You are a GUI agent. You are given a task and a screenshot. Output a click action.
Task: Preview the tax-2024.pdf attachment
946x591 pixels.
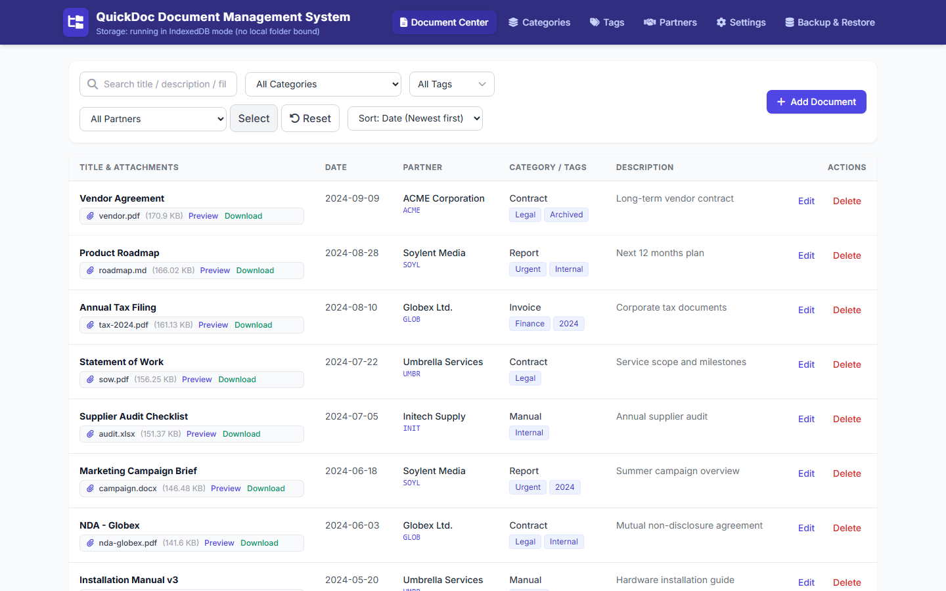pyautogui.click(x=213, y=325)
